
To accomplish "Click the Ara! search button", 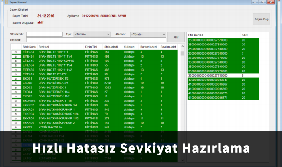I will pos(176,37).
